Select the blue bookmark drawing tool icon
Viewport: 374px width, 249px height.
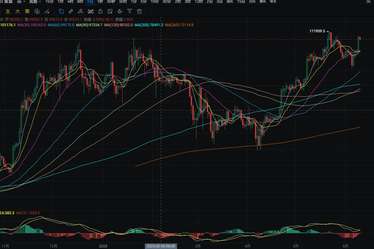pyautogui.click(x=61, y=11)
